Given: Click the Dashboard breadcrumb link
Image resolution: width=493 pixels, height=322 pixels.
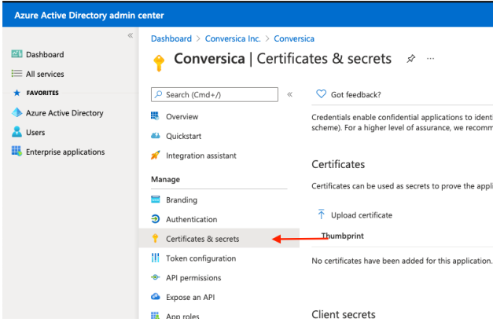Looking at the screenshot, I should (171, 38).
